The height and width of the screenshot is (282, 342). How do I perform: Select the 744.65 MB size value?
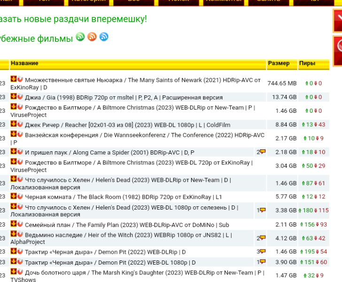click(x=282, y=83)
